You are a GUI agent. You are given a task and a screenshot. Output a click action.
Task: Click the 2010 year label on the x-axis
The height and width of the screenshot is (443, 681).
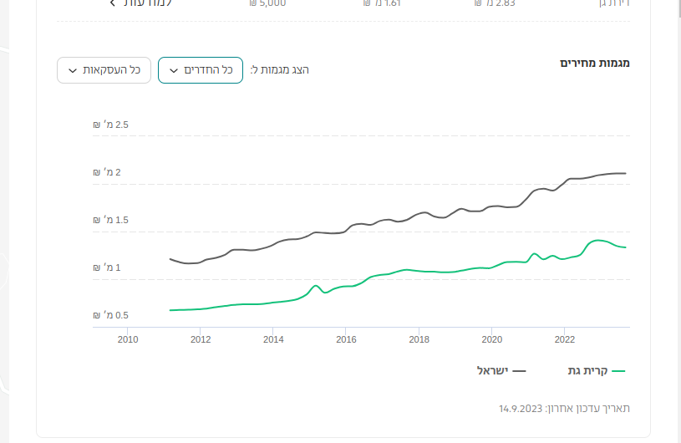click(x=128, y=339)
